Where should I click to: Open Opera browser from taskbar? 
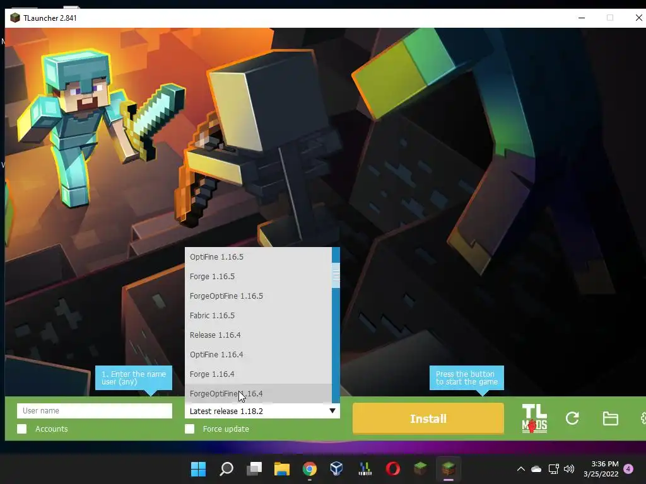point(392,469)
